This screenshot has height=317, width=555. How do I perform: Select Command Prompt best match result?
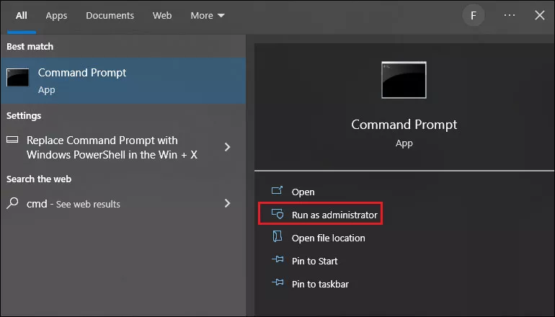click(123, 81)
